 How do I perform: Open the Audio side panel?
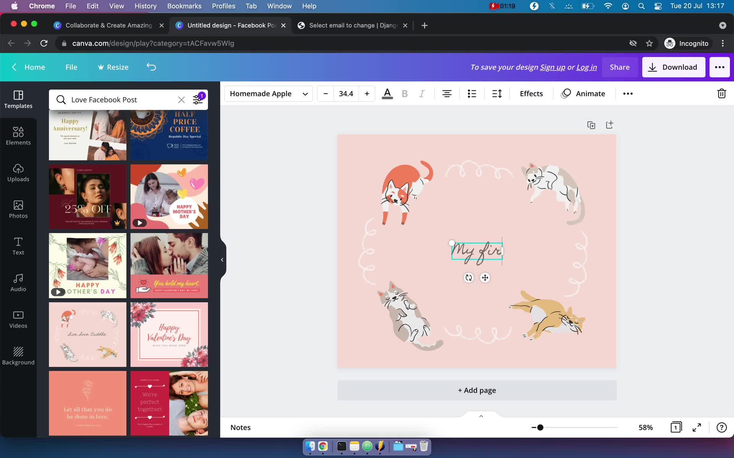pyautogui.click(x=18, y=282)
